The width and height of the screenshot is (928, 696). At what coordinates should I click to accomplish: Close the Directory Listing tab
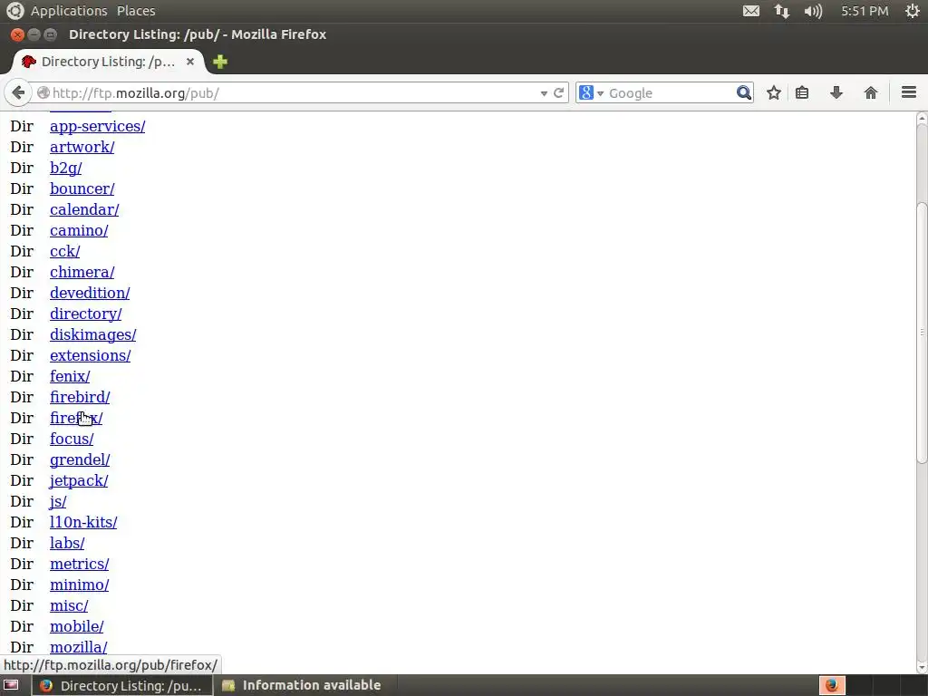pos(190,62)
